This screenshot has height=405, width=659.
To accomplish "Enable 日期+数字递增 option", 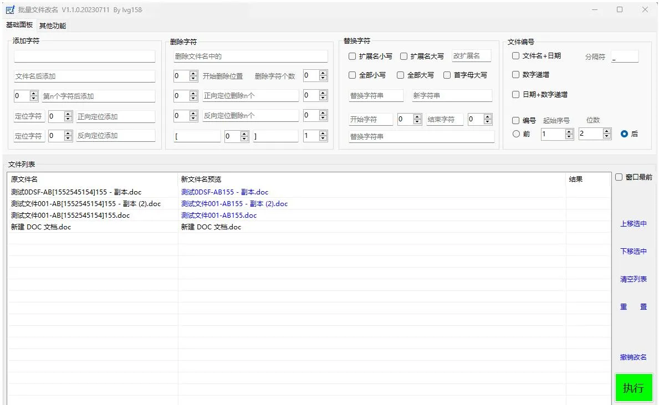I will (516, 94).
